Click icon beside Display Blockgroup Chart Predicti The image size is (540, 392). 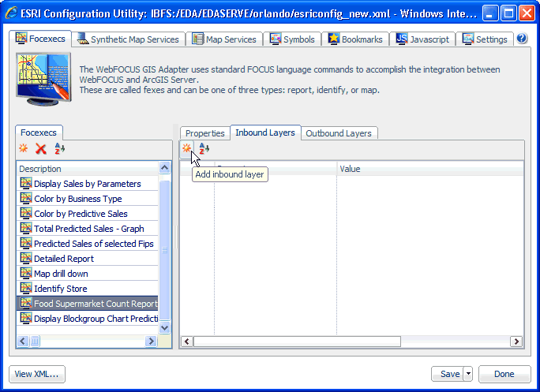click(x=26, y=318)
